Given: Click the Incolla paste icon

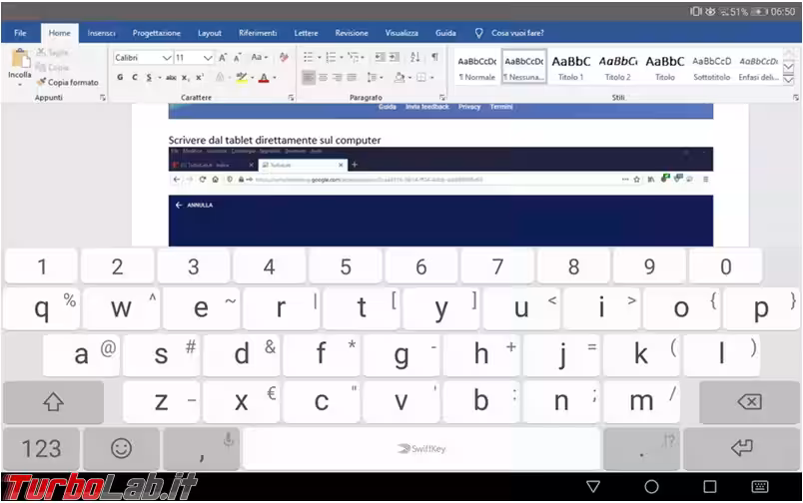Looking at the screenshot, I should point(19,62).
